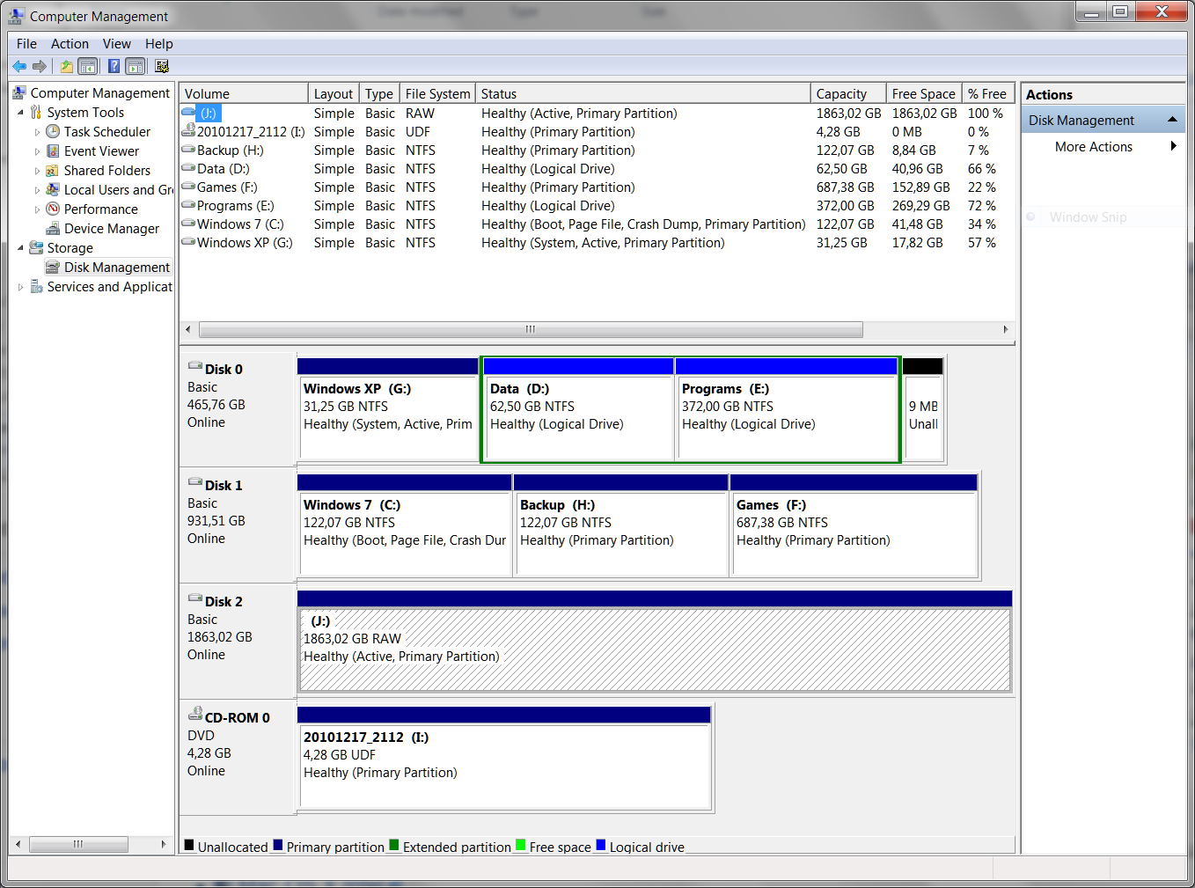
Task: Click the Forward arrow toolbar button
Action: point(40,66)
